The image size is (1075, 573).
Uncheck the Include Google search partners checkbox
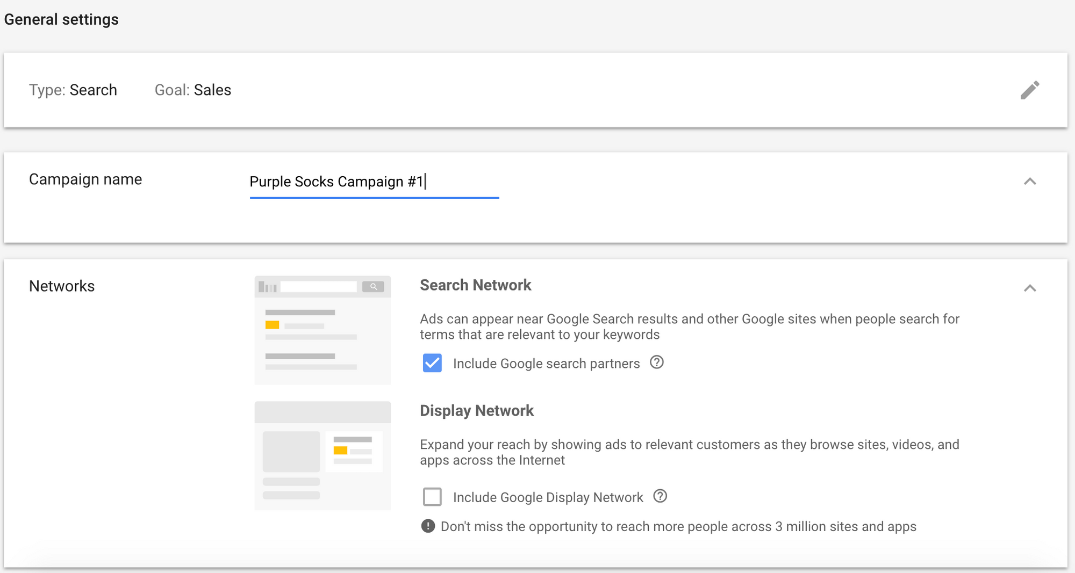tap(432, 363)
